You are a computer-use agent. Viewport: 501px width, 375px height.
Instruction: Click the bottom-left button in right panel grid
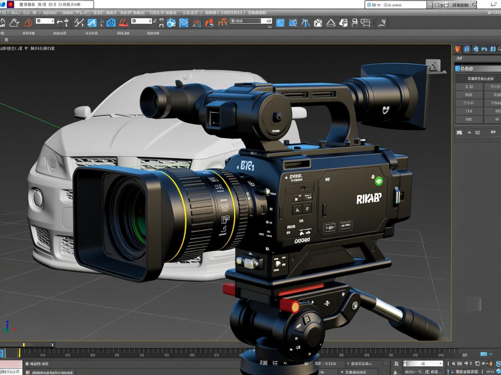pos(468,119)
